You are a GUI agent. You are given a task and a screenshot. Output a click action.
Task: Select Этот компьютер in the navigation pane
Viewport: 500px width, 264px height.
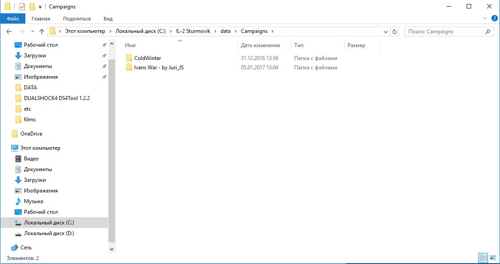(x=40, y=148)
